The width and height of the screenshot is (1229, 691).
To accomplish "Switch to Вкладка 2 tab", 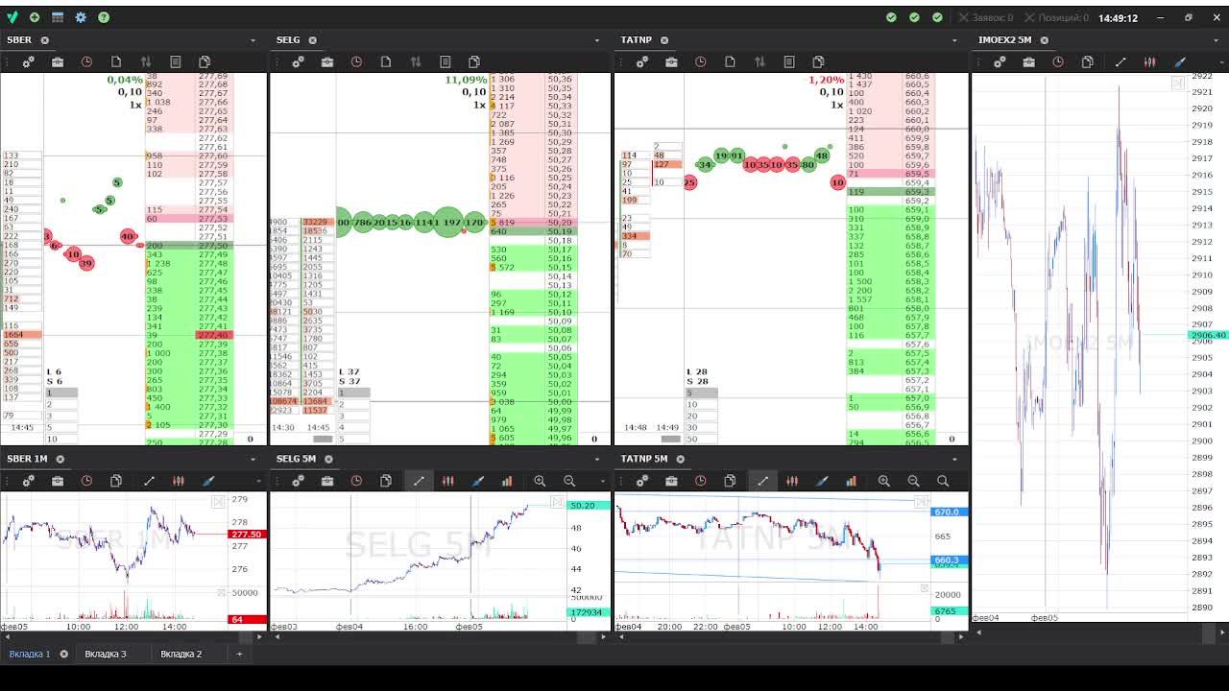I will (x=181, y=654).
